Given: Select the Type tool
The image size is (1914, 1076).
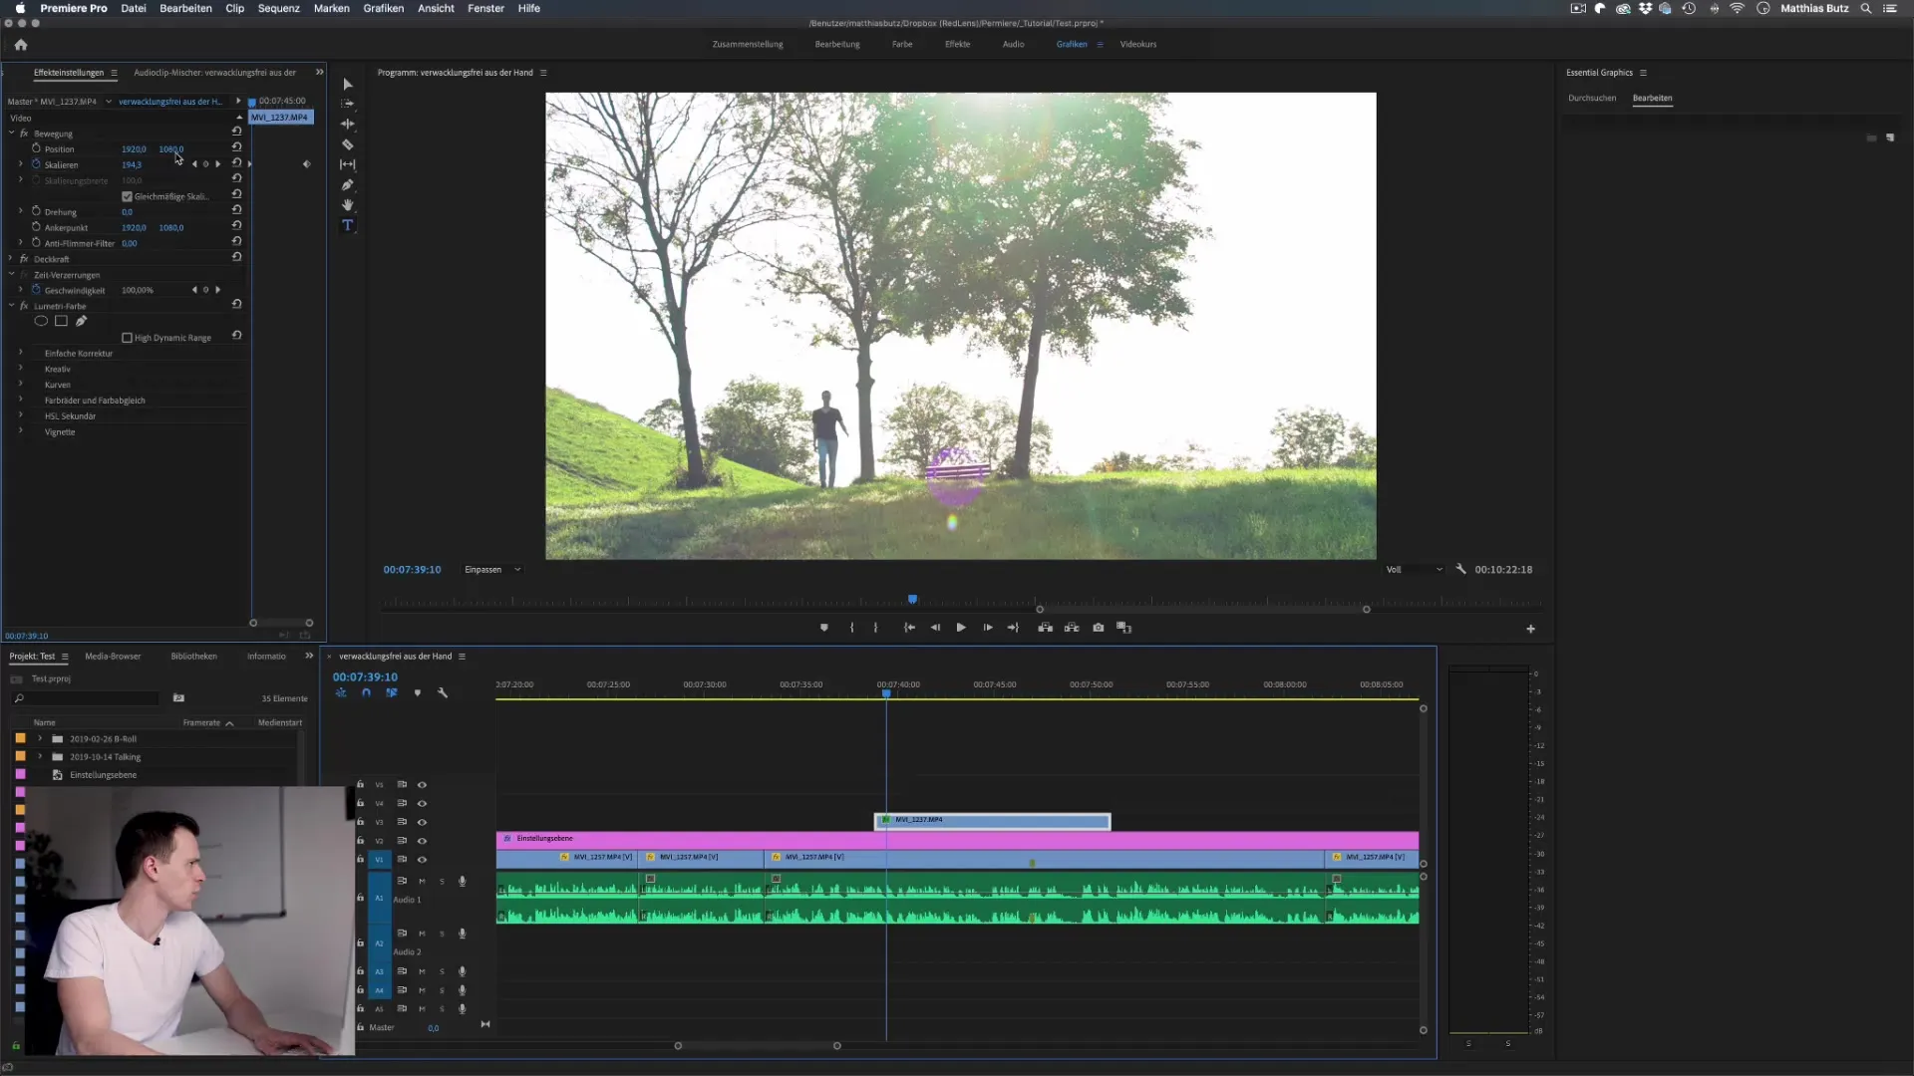Looking at the screenshot, I should 348,225.
